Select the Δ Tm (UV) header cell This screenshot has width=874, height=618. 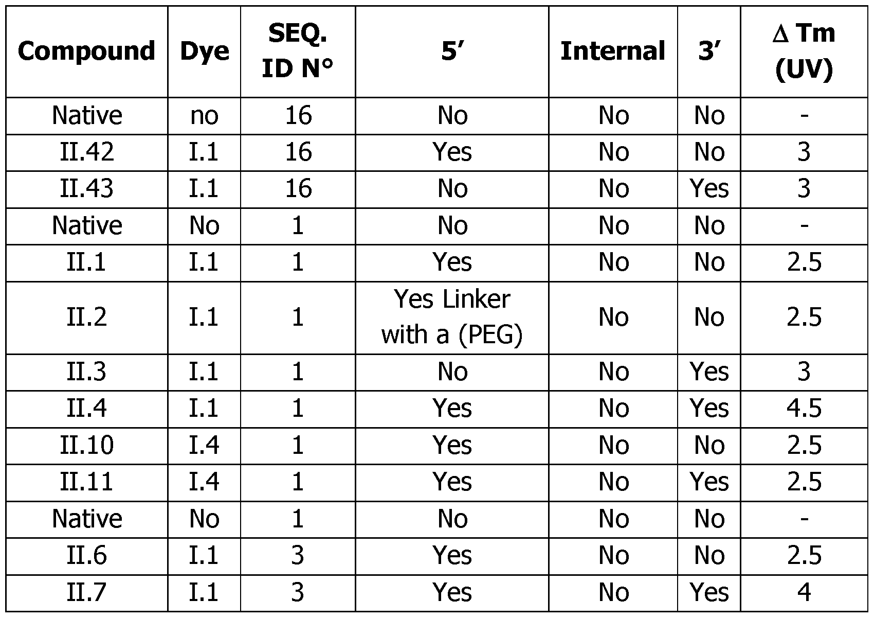pyautogui.click(x=804, y=51)
